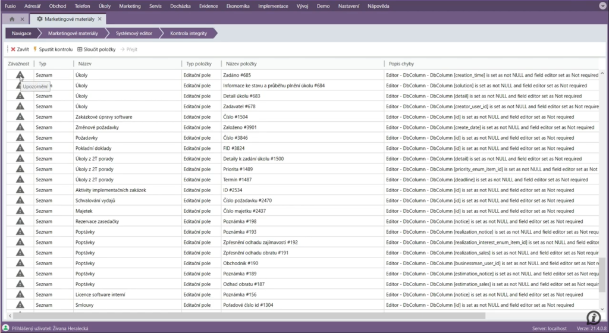Sort by the Název položky column header
609x333 pixels.
click(x=241, y=64)
